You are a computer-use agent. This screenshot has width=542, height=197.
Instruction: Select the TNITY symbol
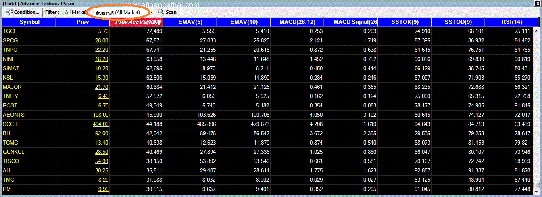(x=11, y=96)
